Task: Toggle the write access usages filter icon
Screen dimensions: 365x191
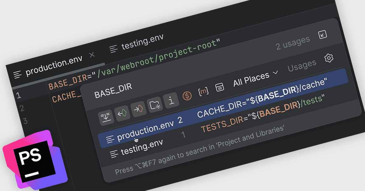Action: point(138,109)
